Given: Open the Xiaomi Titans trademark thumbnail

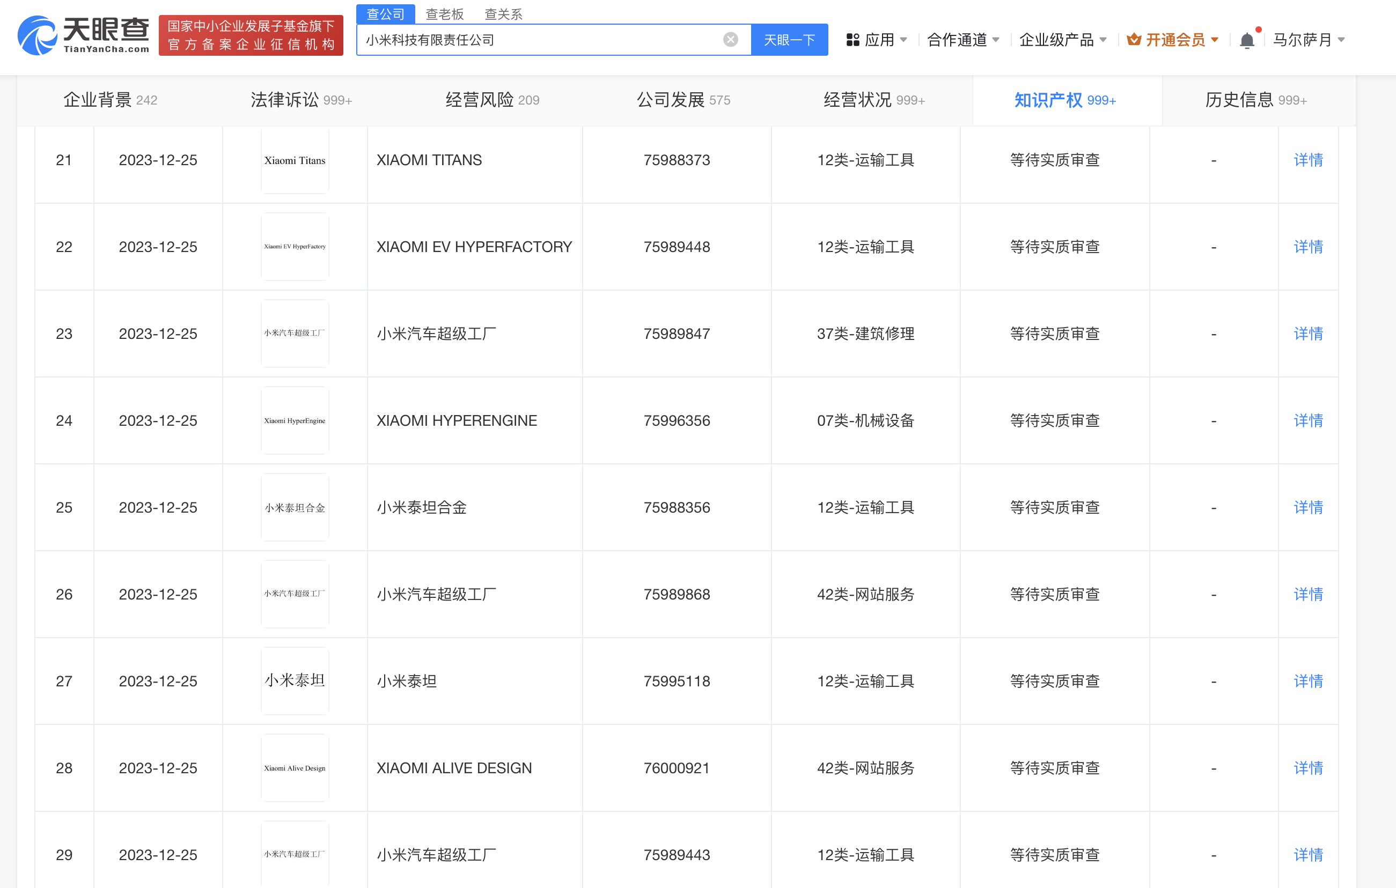Looking at the screenshot, I should coord(295,160).
